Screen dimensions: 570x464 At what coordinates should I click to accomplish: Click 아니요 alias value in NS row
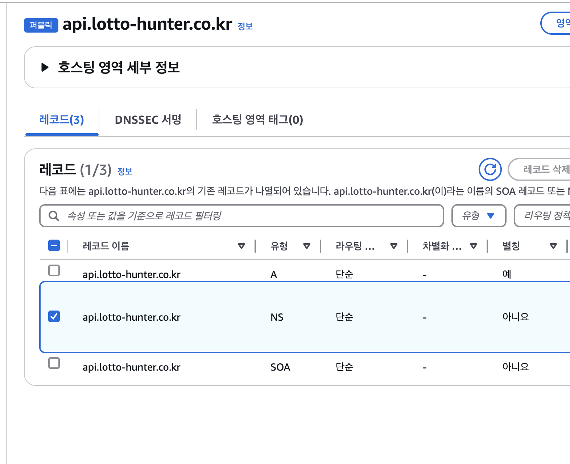516,317
